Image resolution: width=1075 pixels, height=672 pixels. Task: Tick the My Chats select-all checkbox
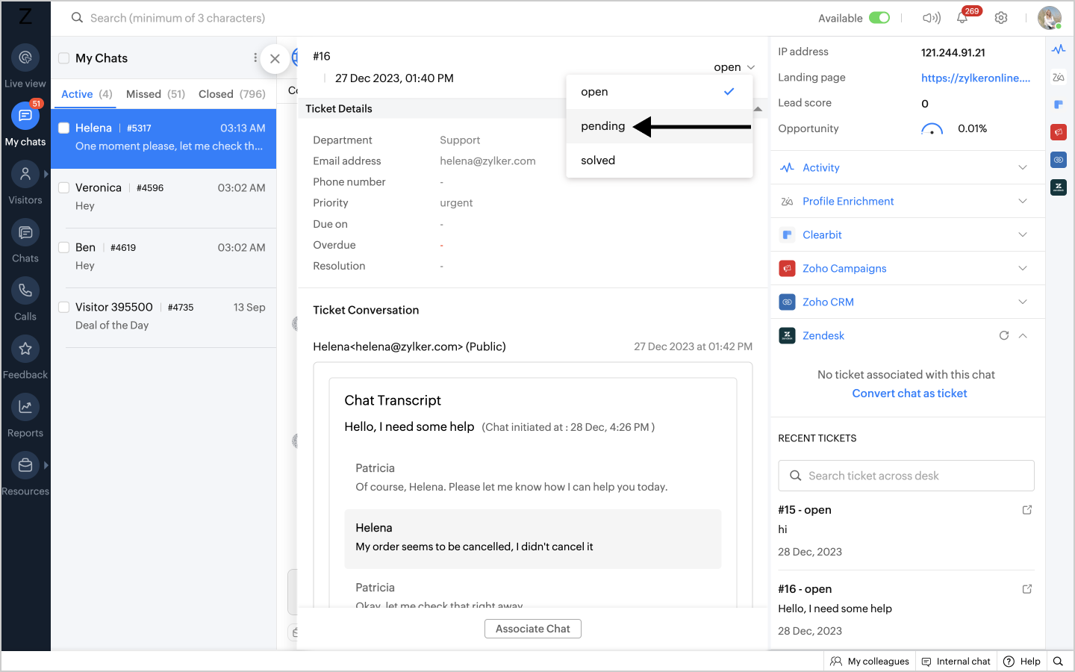point(64,58)
